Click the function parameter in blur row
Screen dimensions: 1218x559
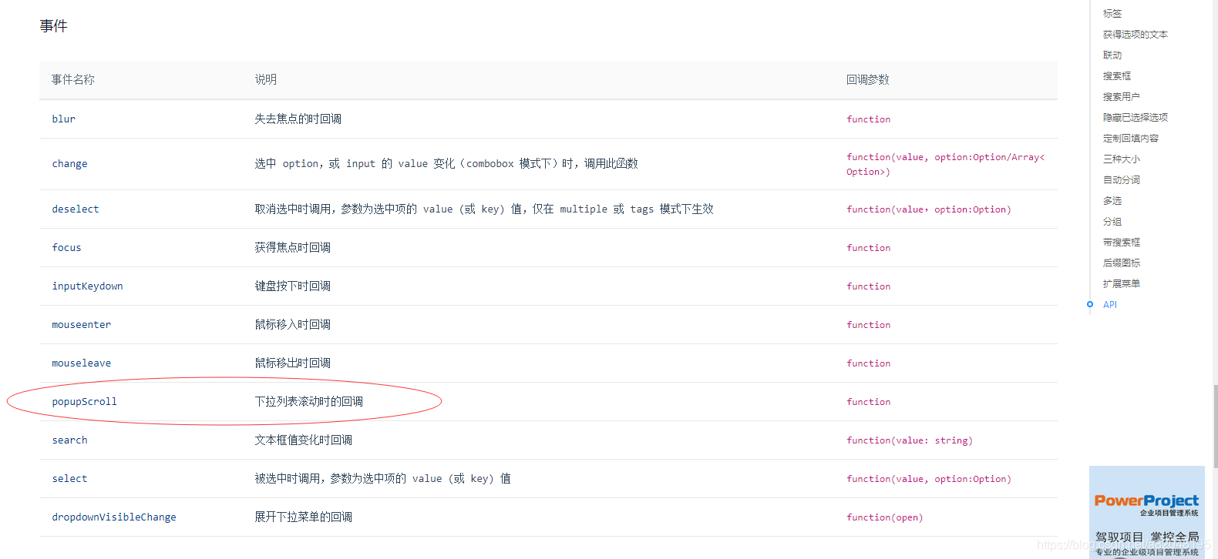[x=868, y=119]
